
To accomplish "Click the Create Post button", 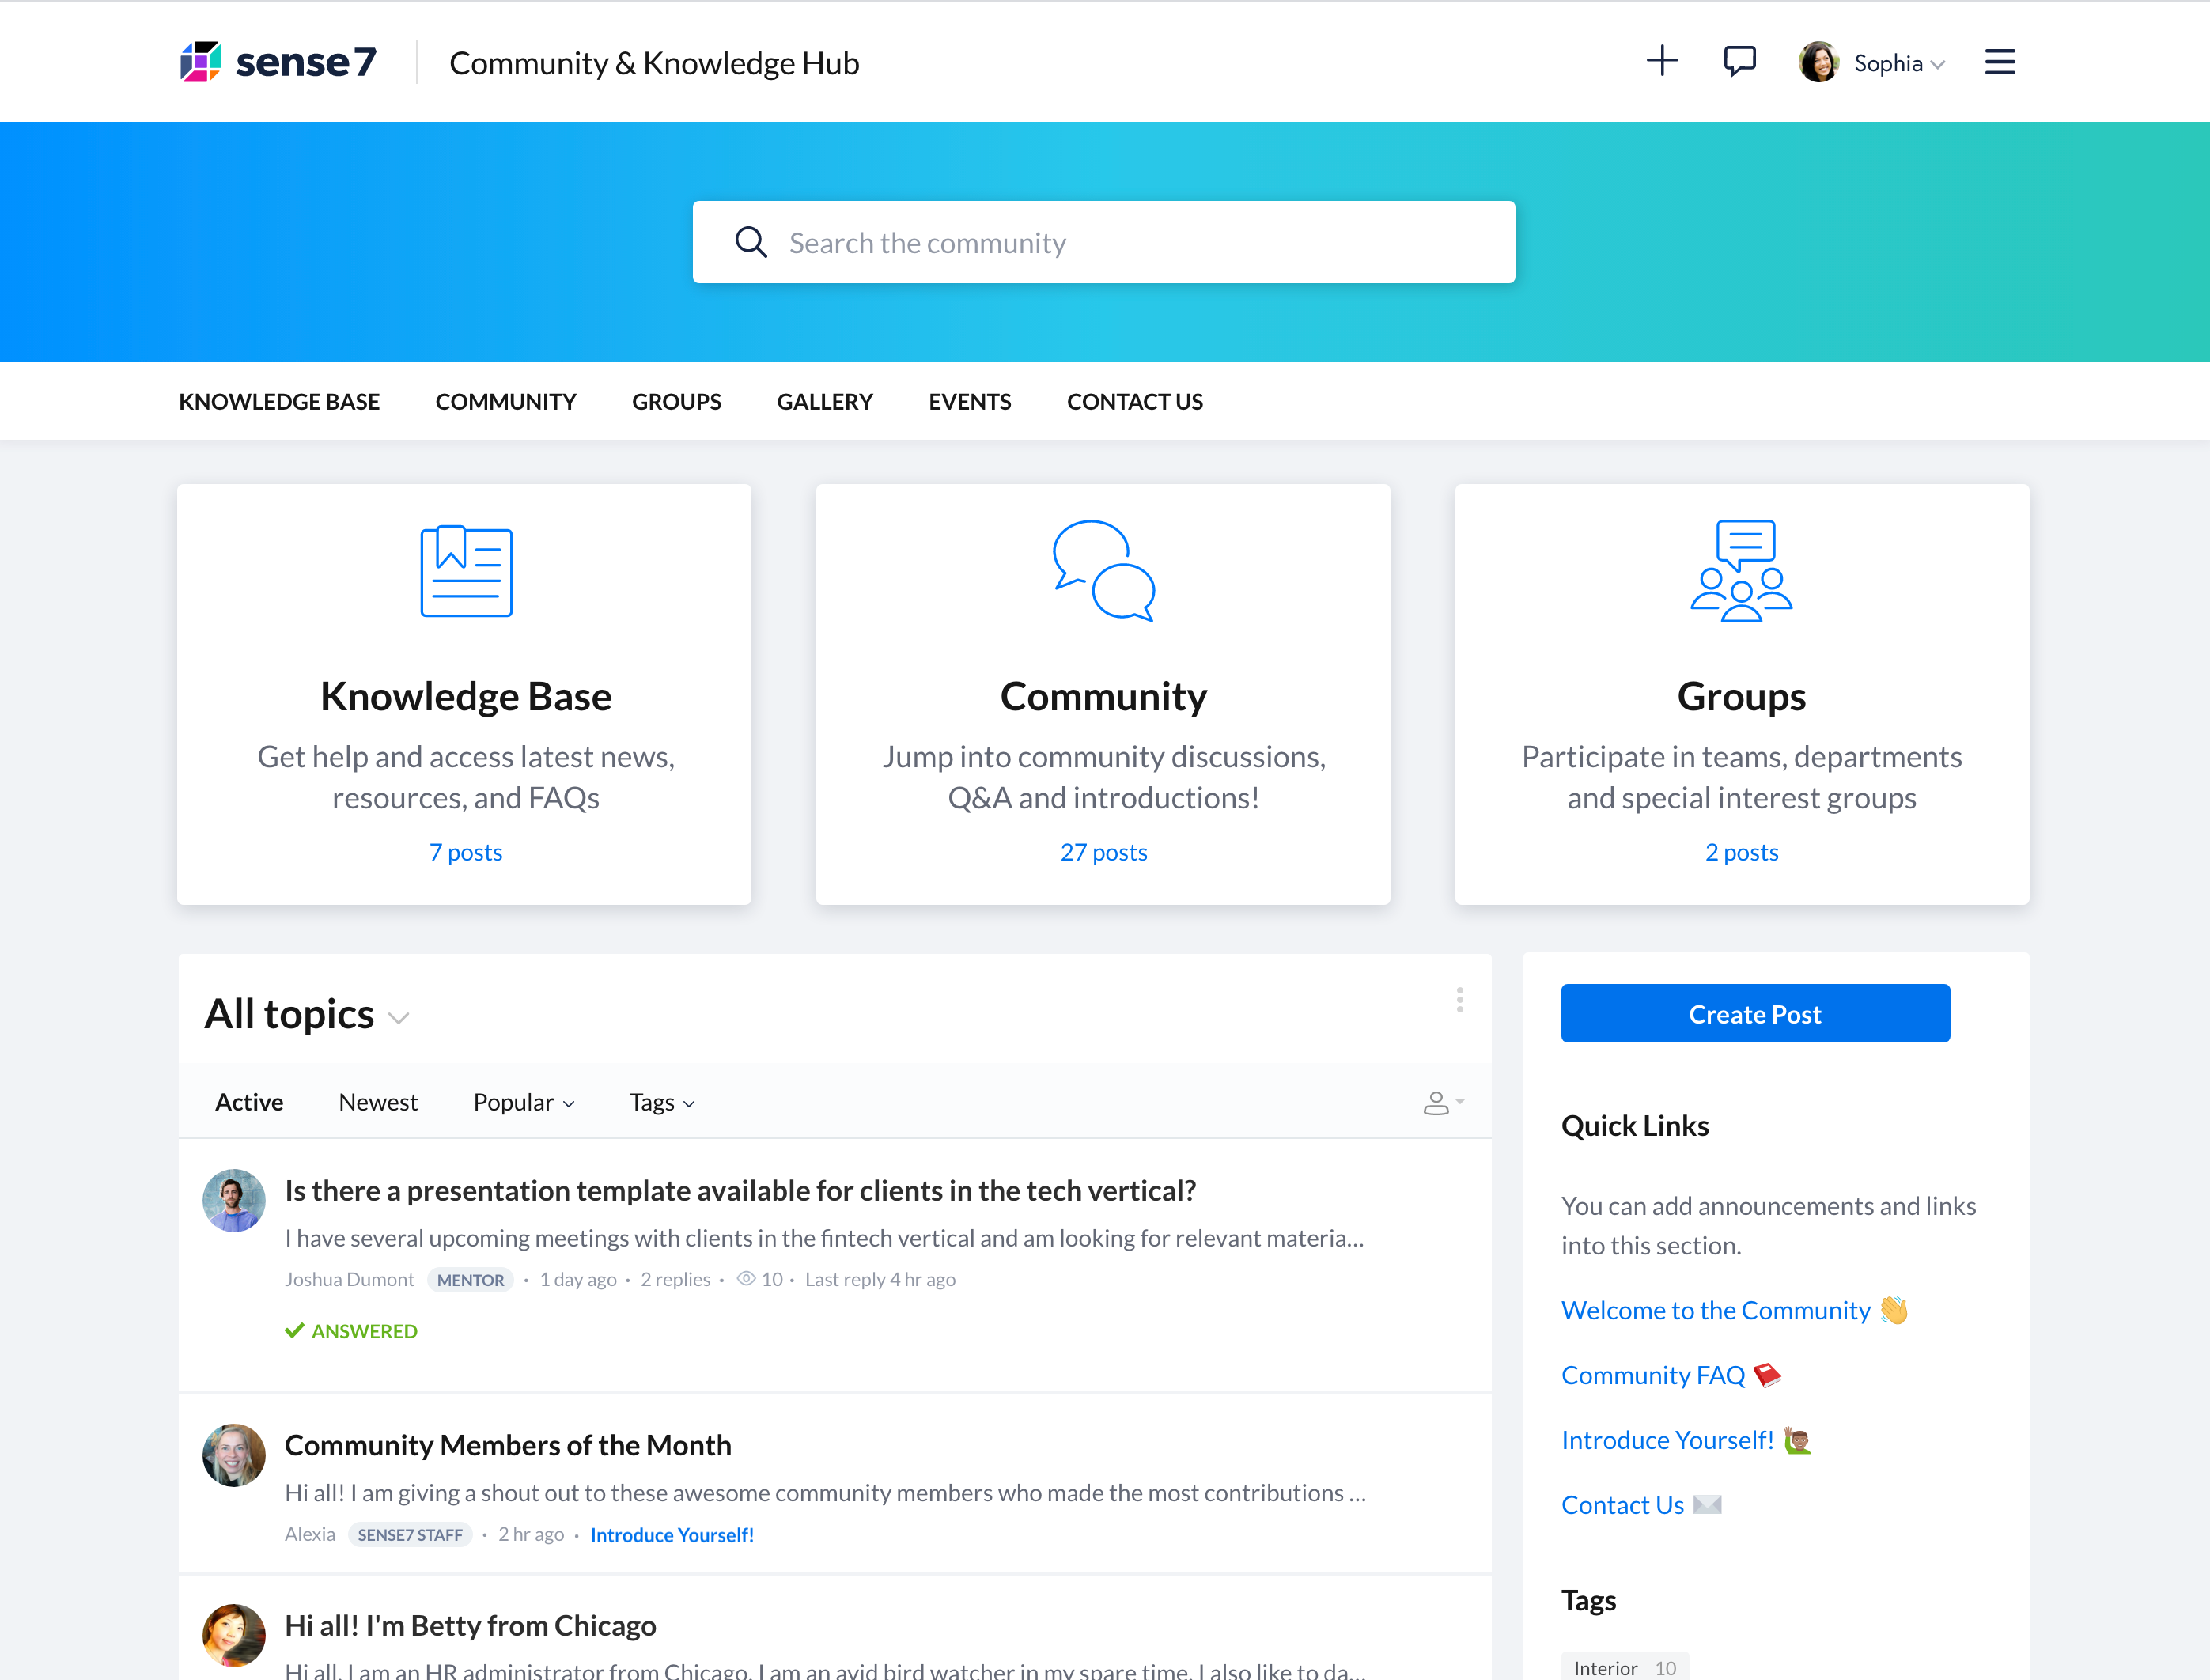I will 1755,1013.
